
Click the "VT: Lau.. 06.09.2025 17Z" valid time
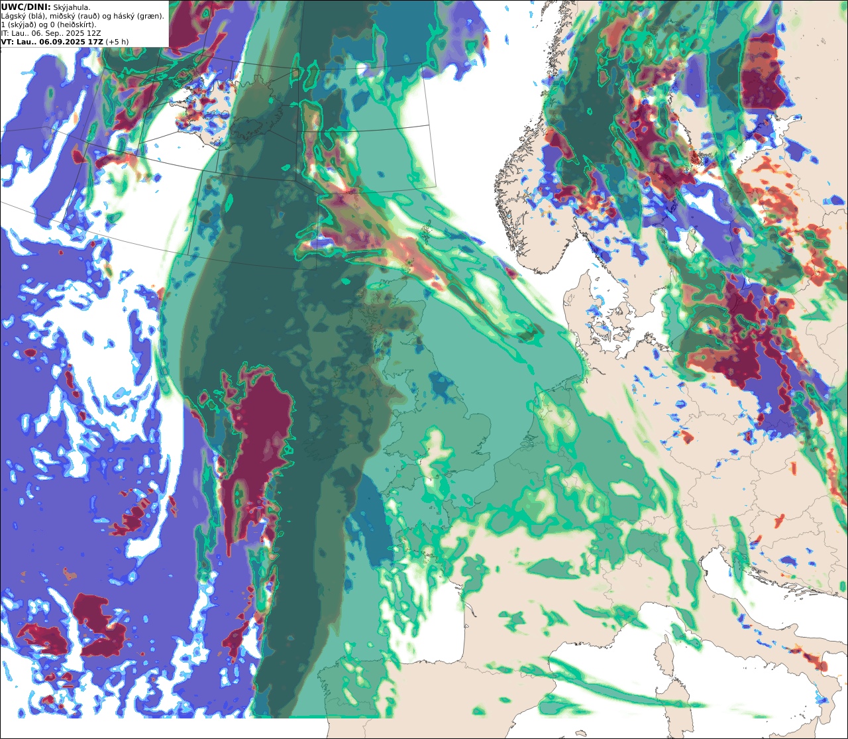click(52, 42)
